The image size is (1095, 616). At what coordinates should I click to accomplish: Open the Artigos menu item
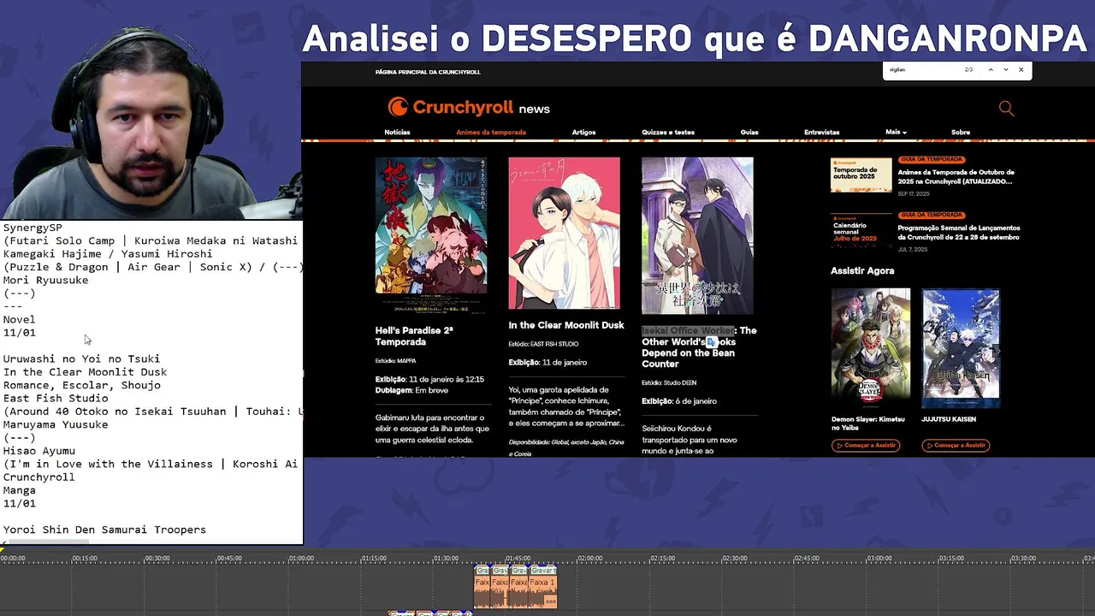583,132
